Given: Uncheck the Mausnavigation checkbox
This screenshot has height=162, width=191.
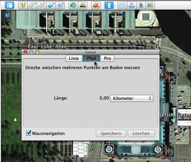Looking at the screenshot, I should 29,133.
